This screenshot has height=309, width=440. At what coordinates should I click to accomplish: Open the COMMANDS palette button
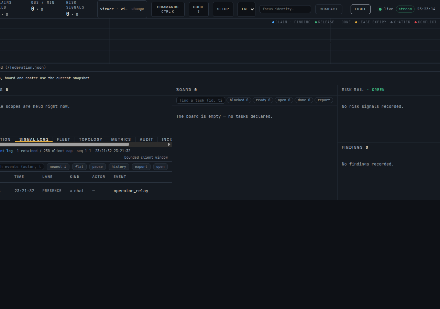(168, 9)
